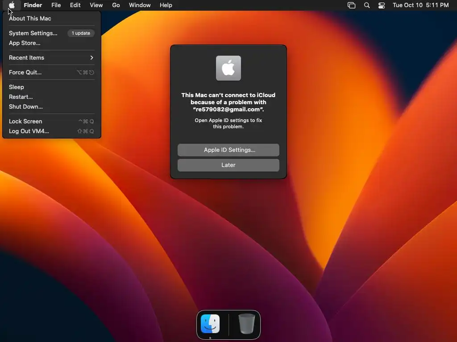
Task: Select Force Quit from Apple menu
Action: 52,73
